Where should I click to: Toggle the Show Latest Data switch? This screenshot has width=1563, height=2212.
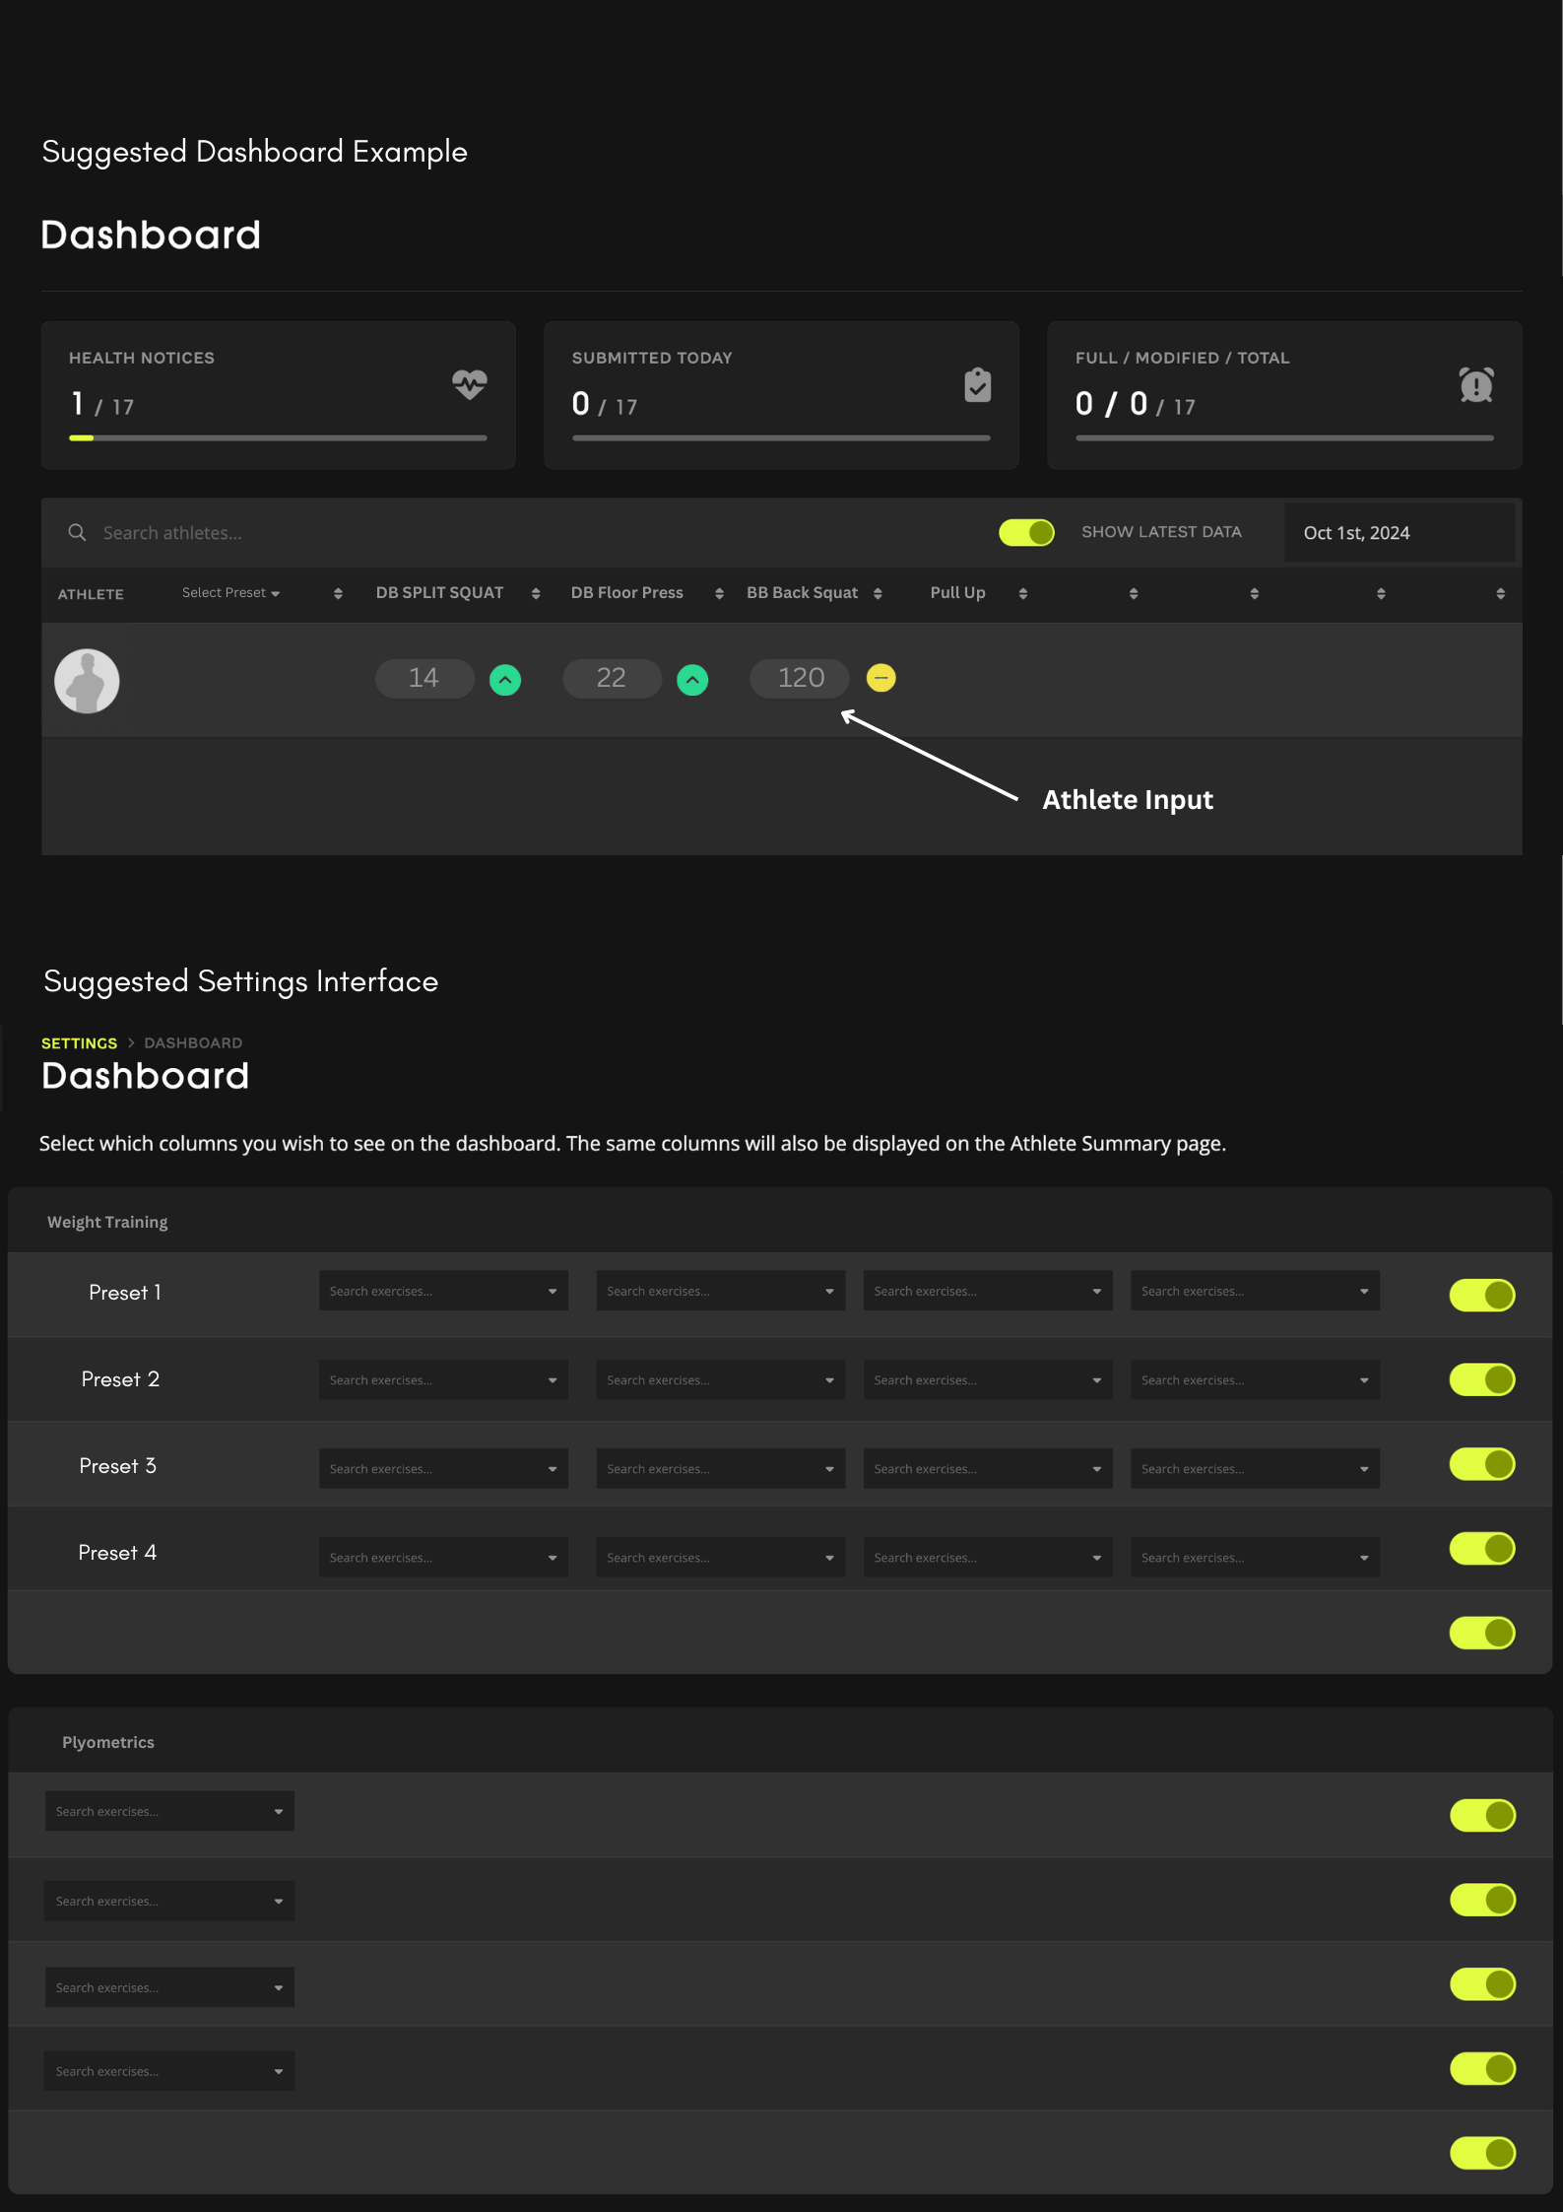(1026, 533)
